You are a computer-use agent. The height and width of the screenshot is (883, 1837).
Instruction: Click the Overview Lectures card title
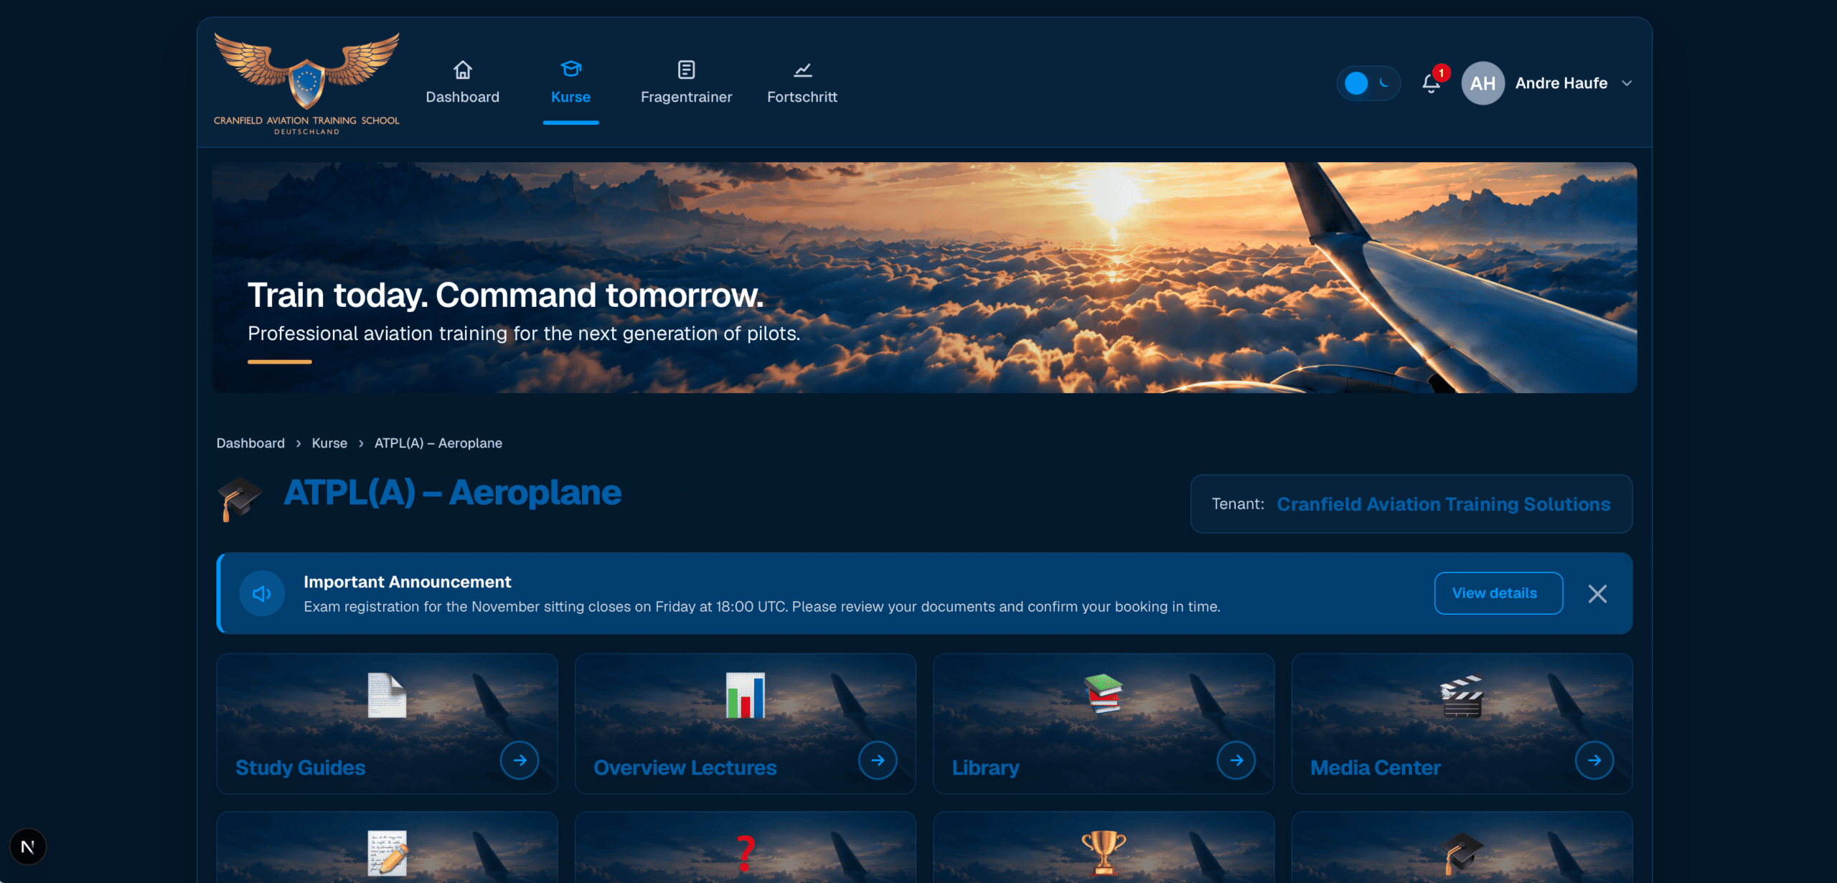pyautogui.click(x=685, y=768)
